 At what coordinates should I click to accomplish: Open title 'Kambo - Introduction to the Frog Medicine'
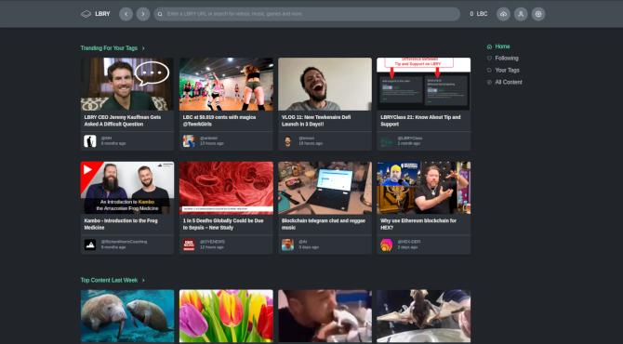(121, 224)
